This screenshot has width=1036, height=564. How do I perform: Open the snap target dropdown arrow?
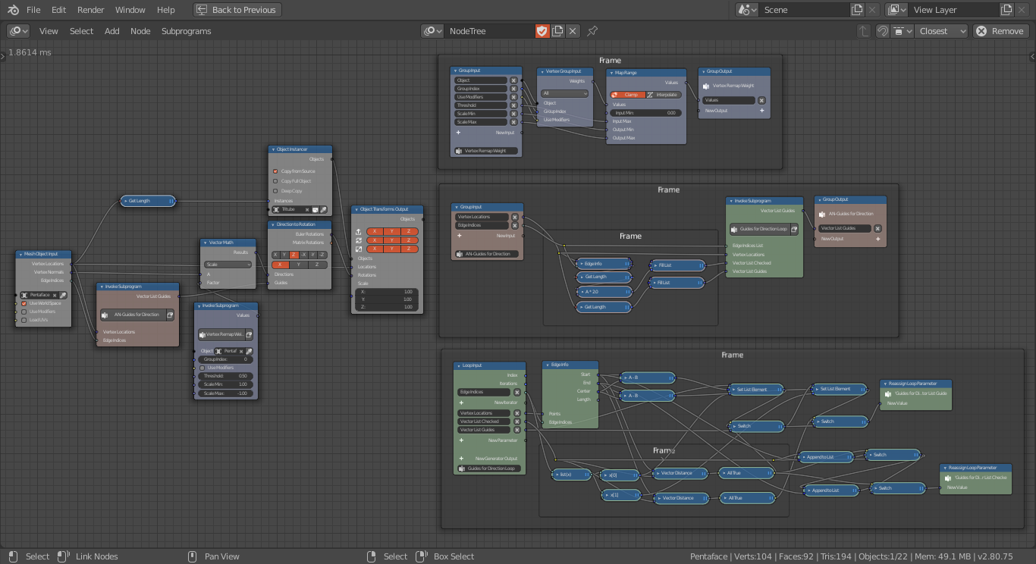[901, 31]
